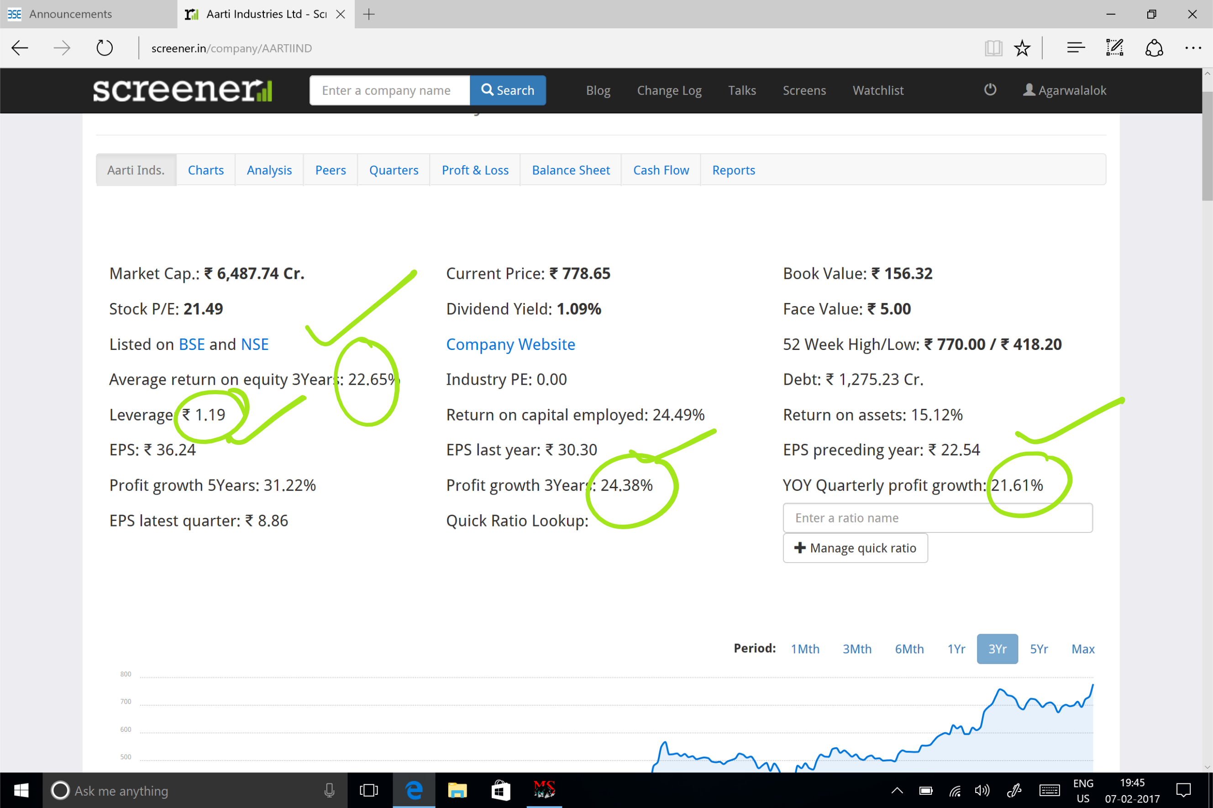Click the browser back arrow
This screenshot has width=1213, height=808.
pyautogui.click(x=20, y=48)
